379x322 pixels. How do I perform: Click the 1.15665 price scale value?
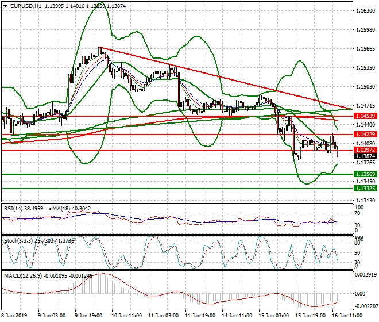pos(366,49)
